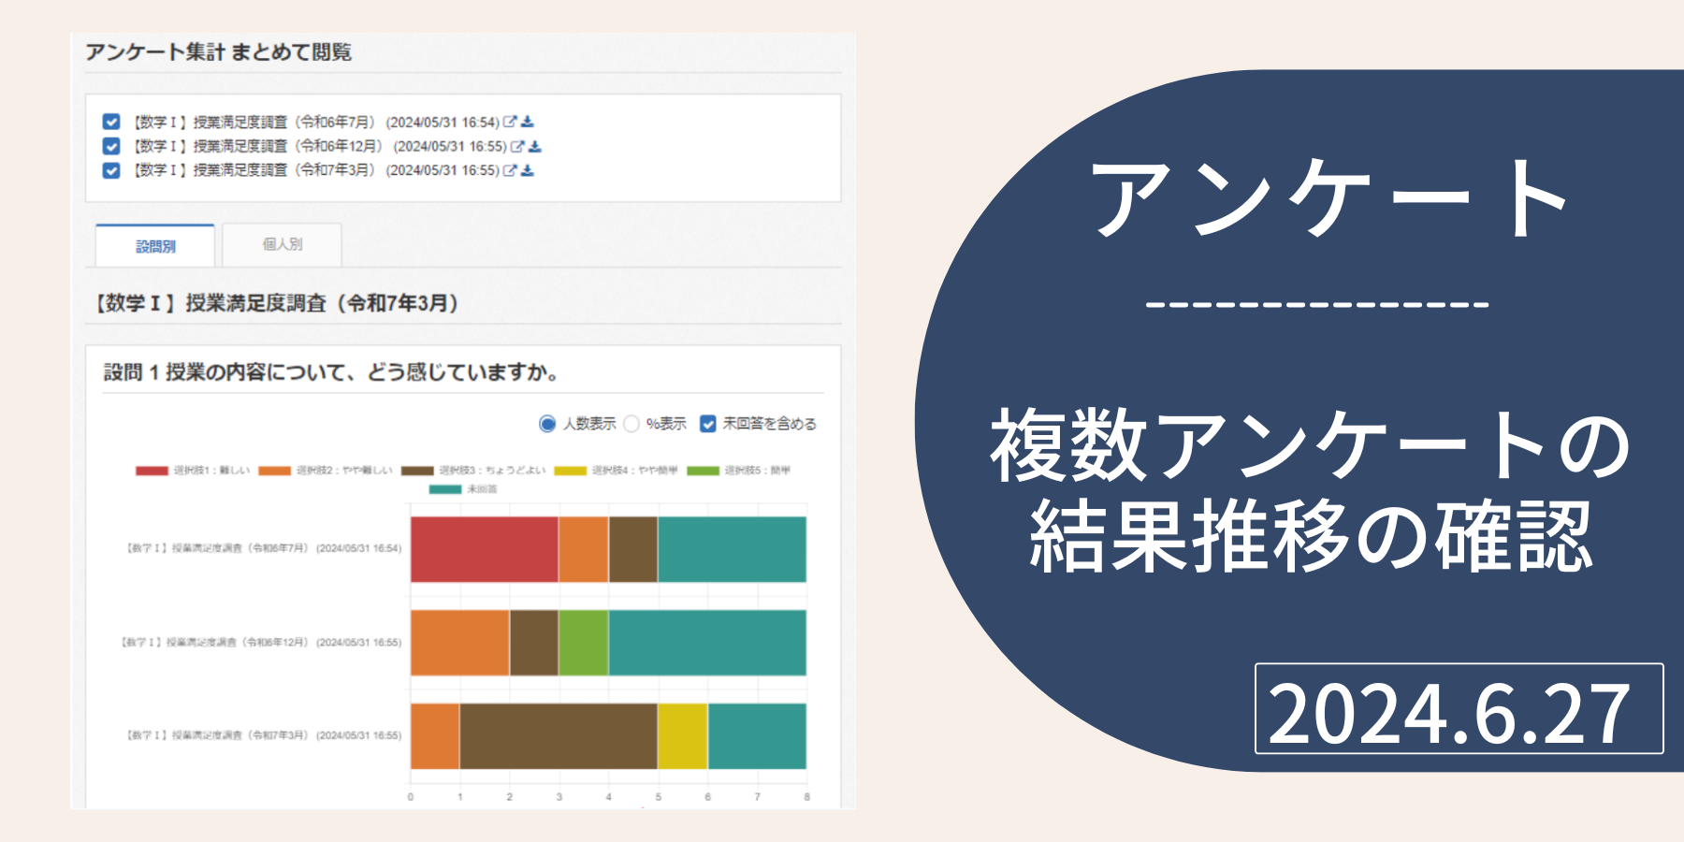Click the 令和7年3月 chart row label

264,735
